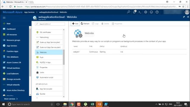Click the blade search field

pos(50,24)
